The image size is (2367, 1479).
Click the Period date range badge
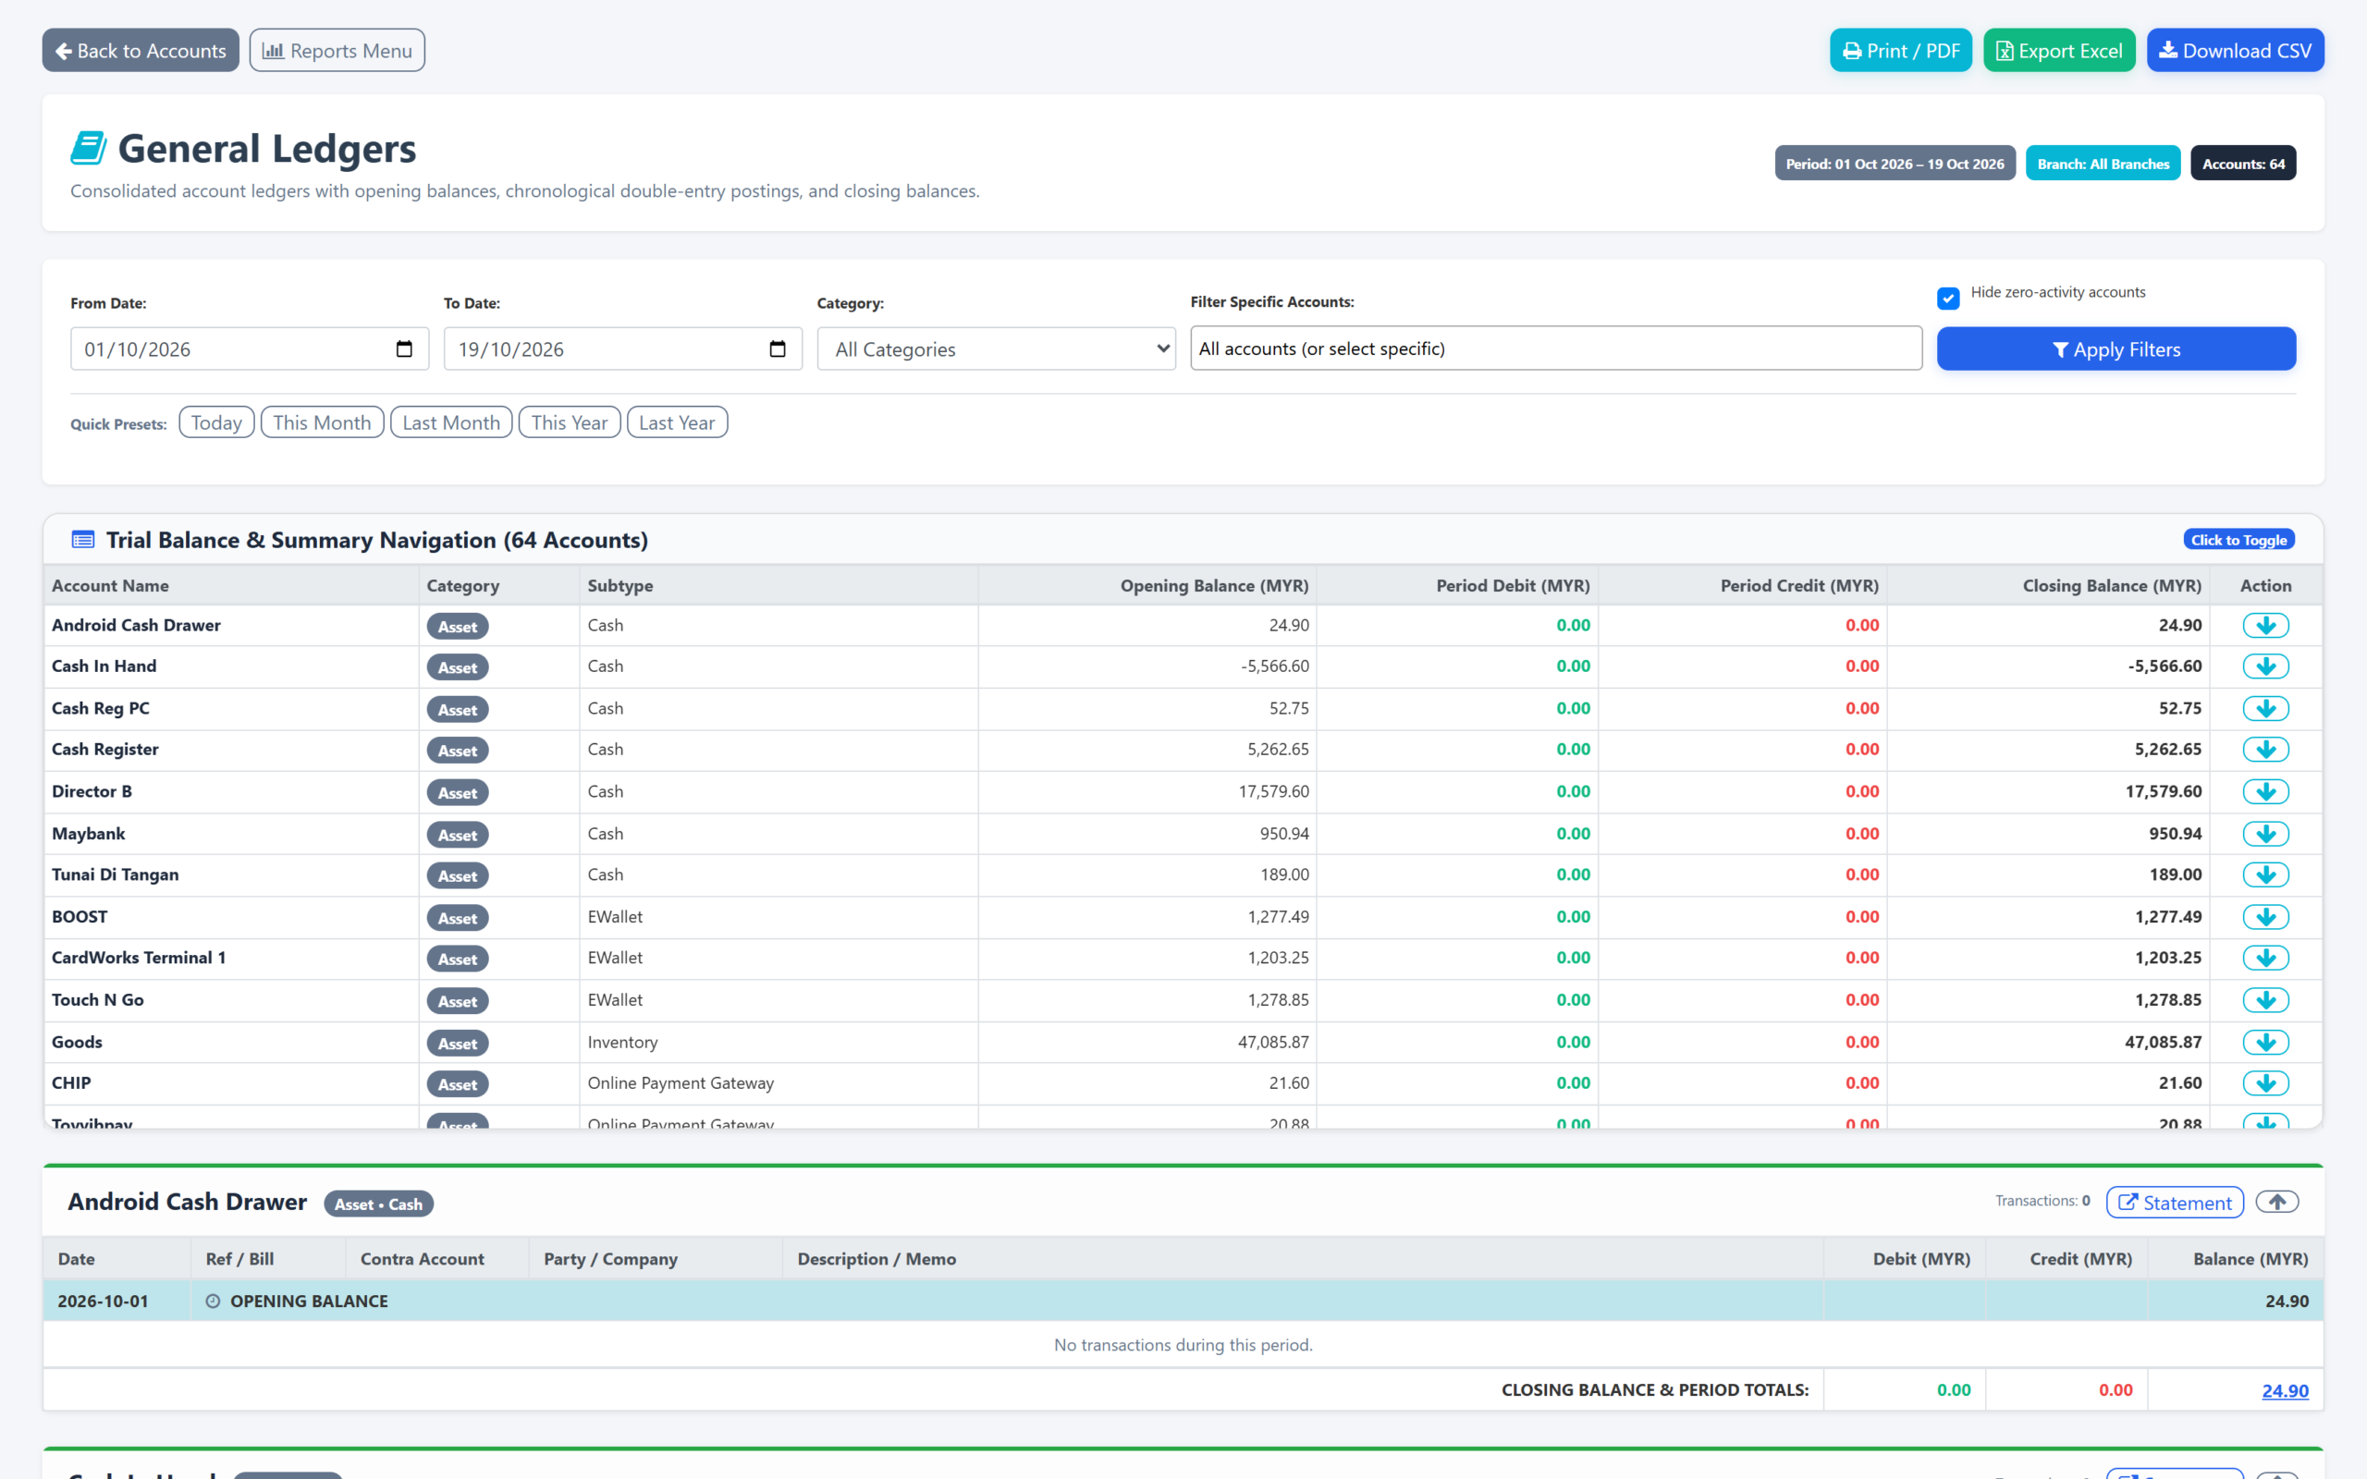click(x=1895, y=164)
